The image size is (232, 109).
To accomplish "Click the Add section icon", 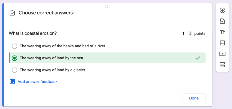I will [x=222, y=65].
